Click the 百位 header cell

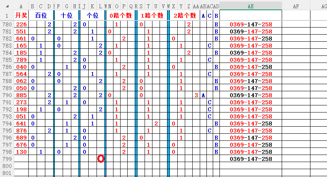(41, 15)
